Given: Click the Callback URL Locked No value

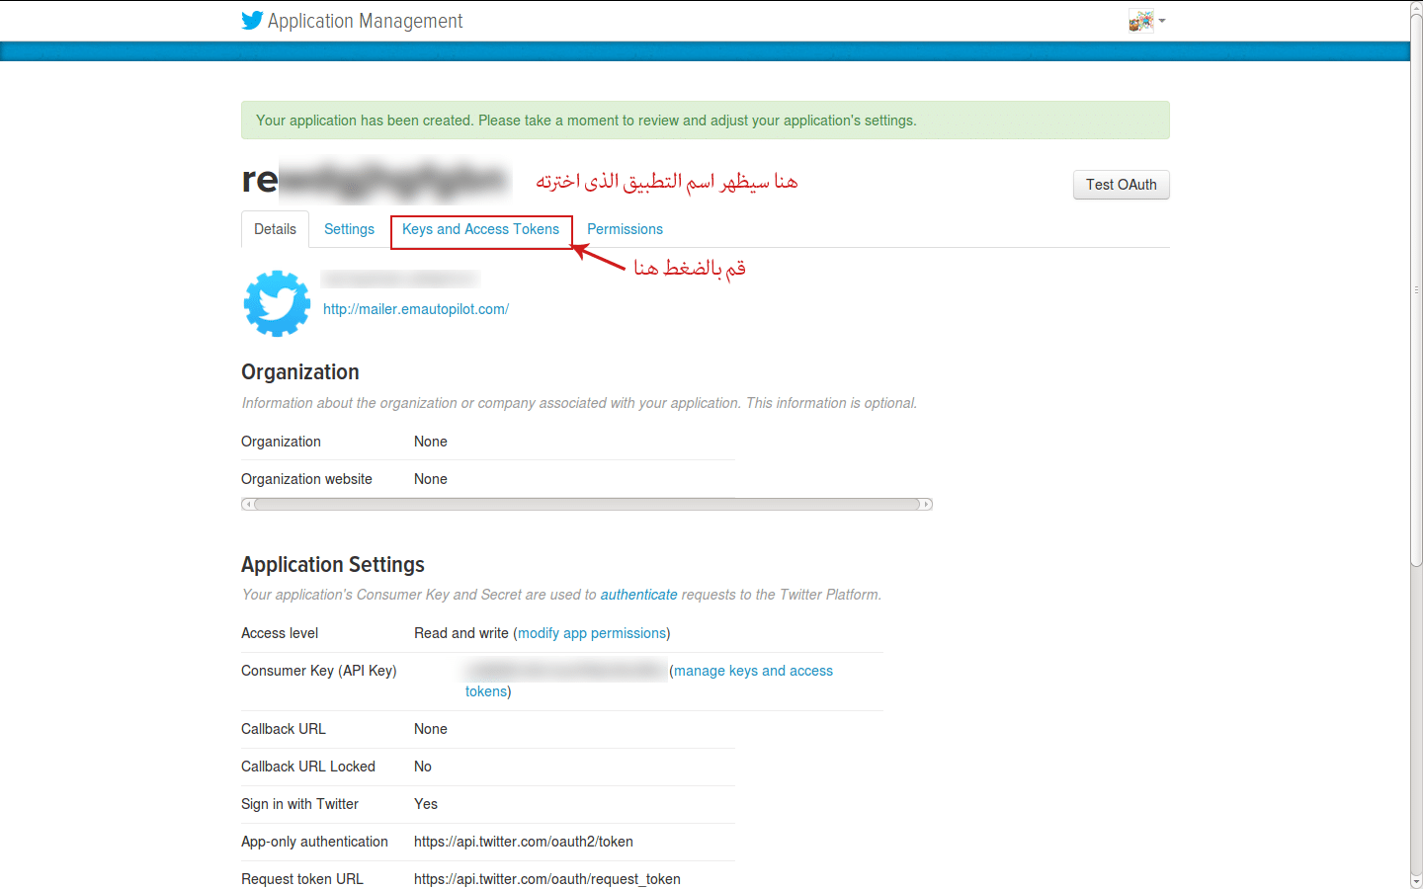Looking at the screenshot, I should 423,767.
